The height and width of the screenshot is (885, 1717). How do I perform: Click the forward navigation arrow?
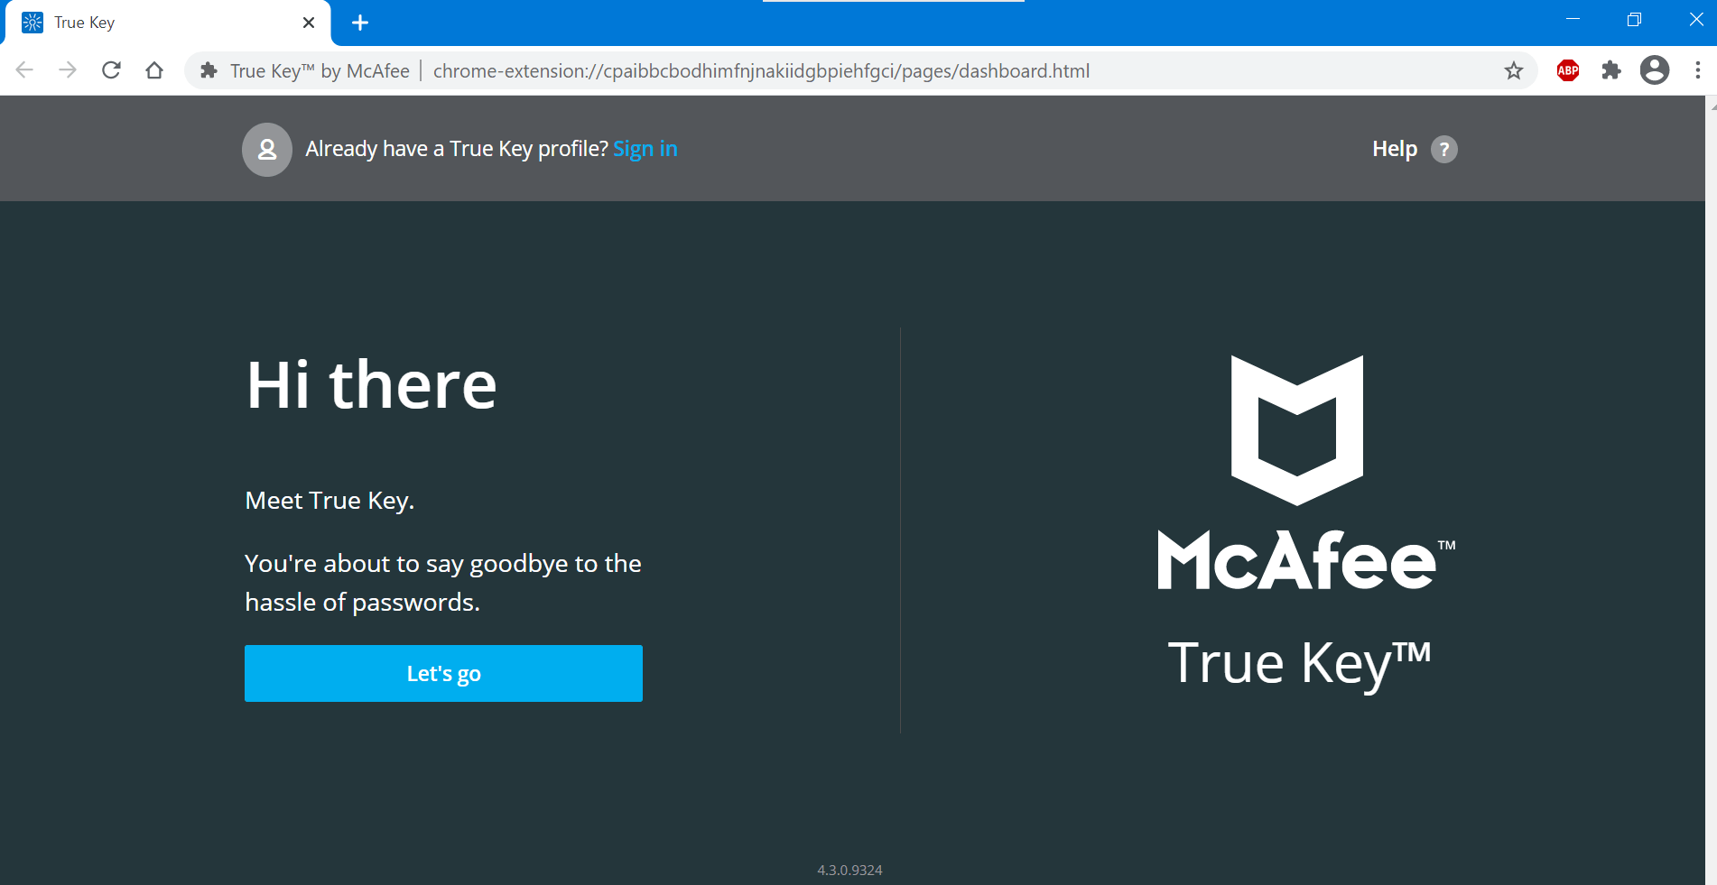(x=68, y=69)
